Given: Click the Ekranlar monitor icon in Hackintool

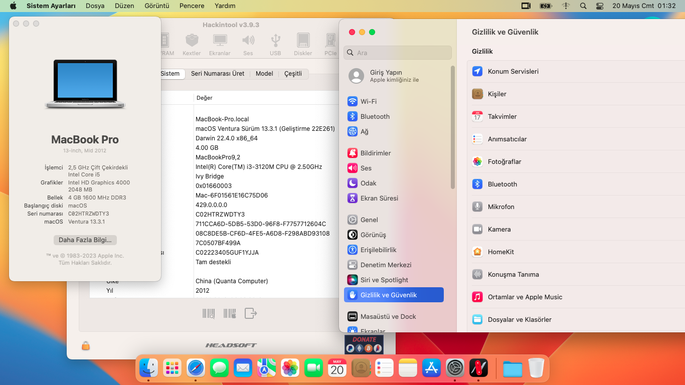Looking at the screenshot, I should point(220,44).
